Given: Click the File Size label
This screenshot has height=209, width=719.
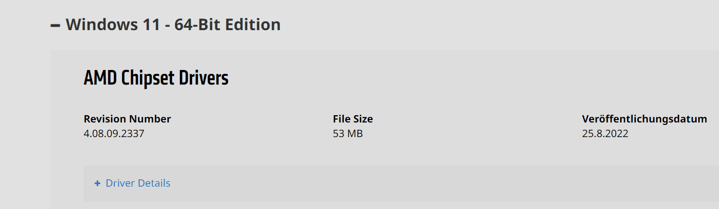Looking at the screenshot, I should pyautogui.click(x=353, y=119).
